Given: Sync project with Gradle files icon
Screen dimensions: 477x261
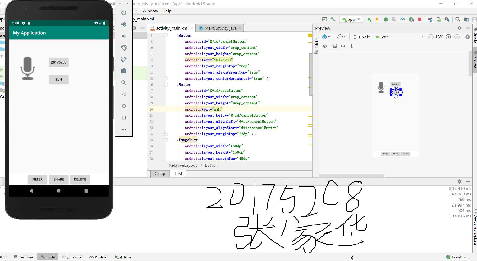Looking at the screenshot, I should pyautogui.click(x=430, y=19).
